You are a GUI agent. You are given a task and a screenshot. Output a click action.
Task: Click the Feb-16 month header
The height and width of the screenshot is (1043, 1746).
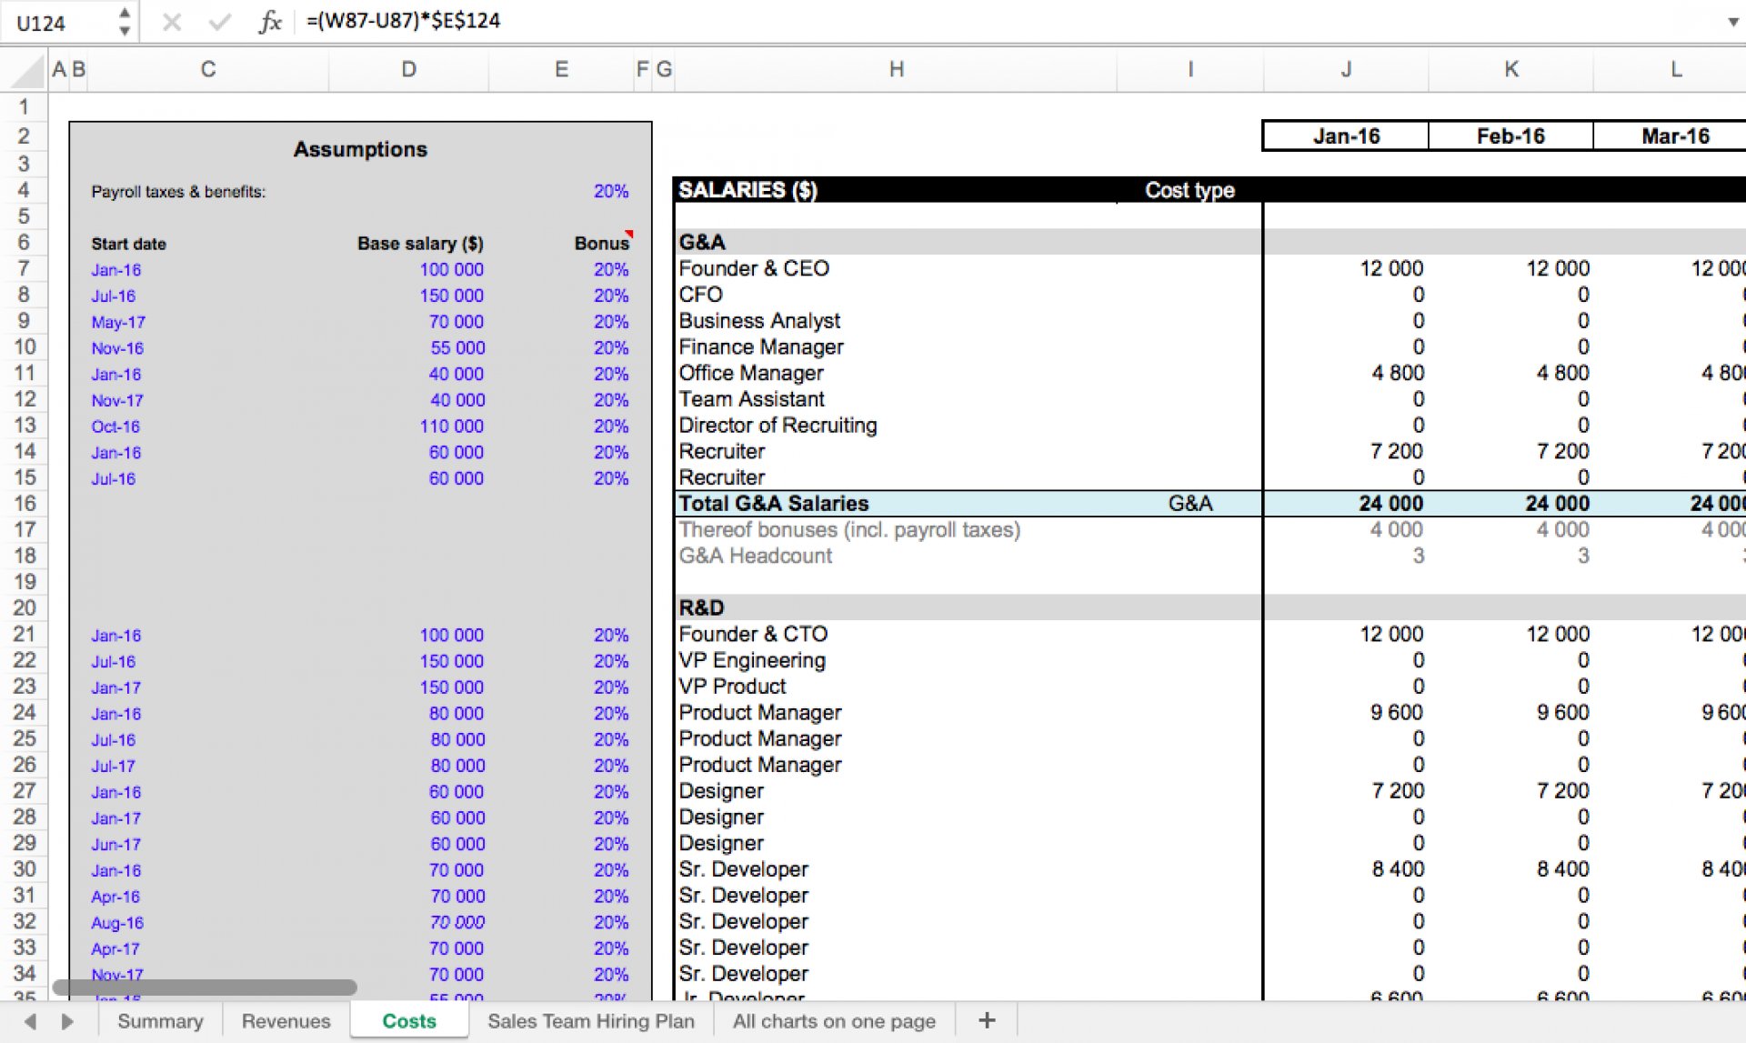coord(1510,136)
